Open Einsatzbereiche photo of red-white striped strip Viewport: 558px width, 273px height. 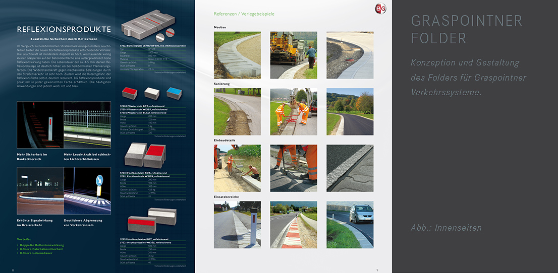[x=294, y=225]
